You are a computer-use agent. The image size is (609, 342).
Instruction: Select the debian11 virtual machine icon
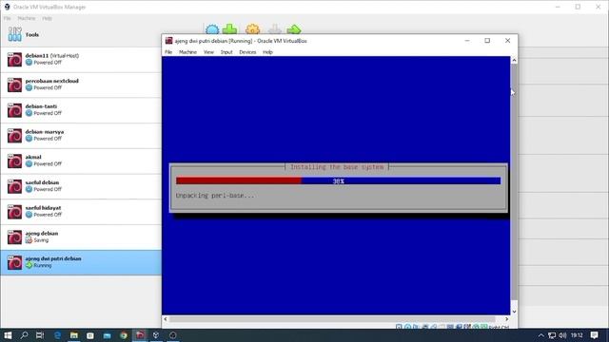pos(15,60)
